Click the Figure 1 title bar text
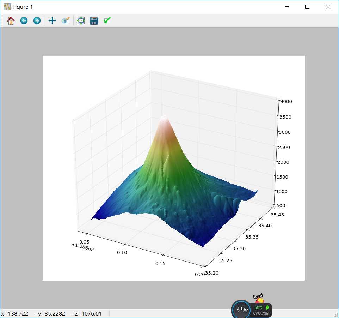The width and height of the screenshot is (339, 318). tap(23, 7)
